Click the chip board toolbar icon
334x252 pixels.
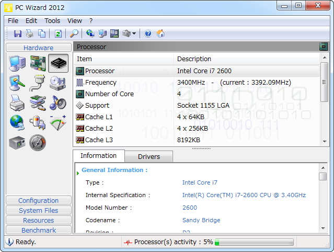coord(114,33)
